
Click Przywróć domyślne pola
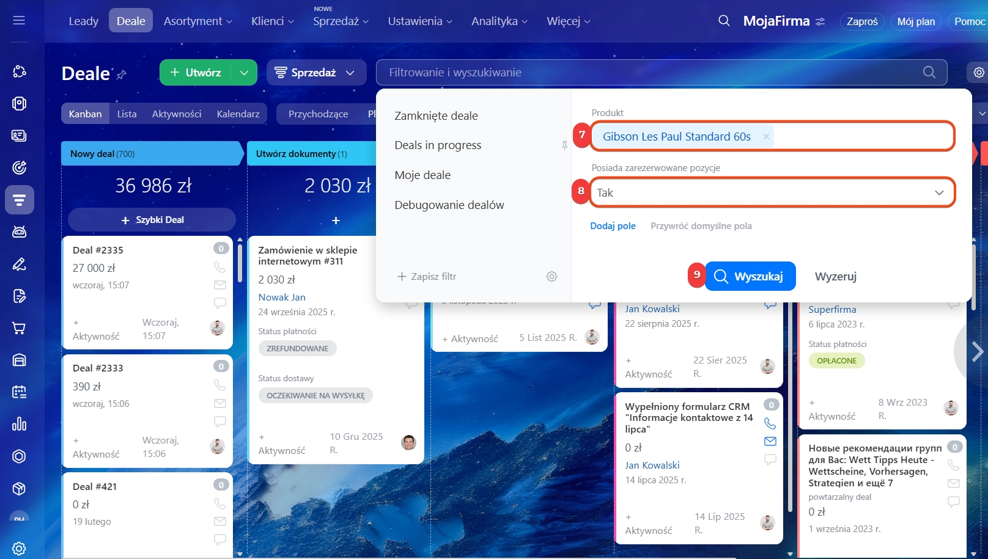tap(701, 226)
